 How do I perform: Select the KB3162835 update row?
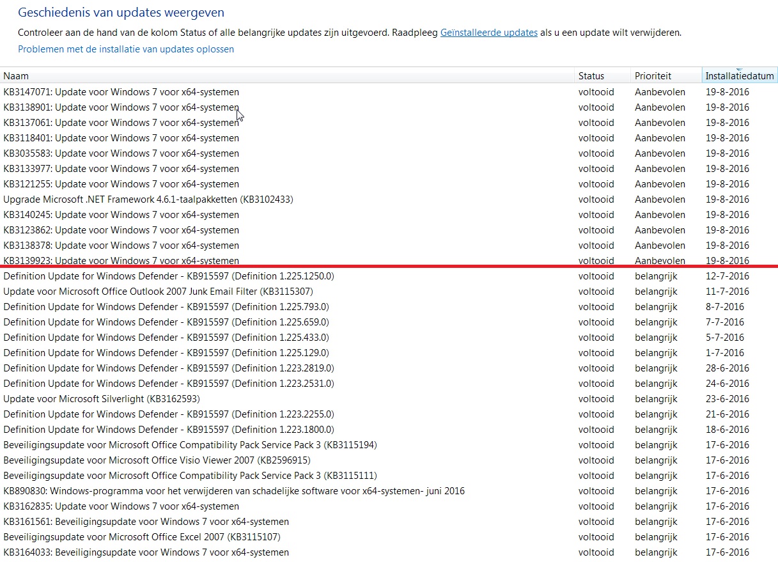click(389, 506)
